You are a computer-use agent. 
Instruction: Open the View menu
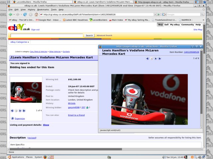[x=23, y=10]
